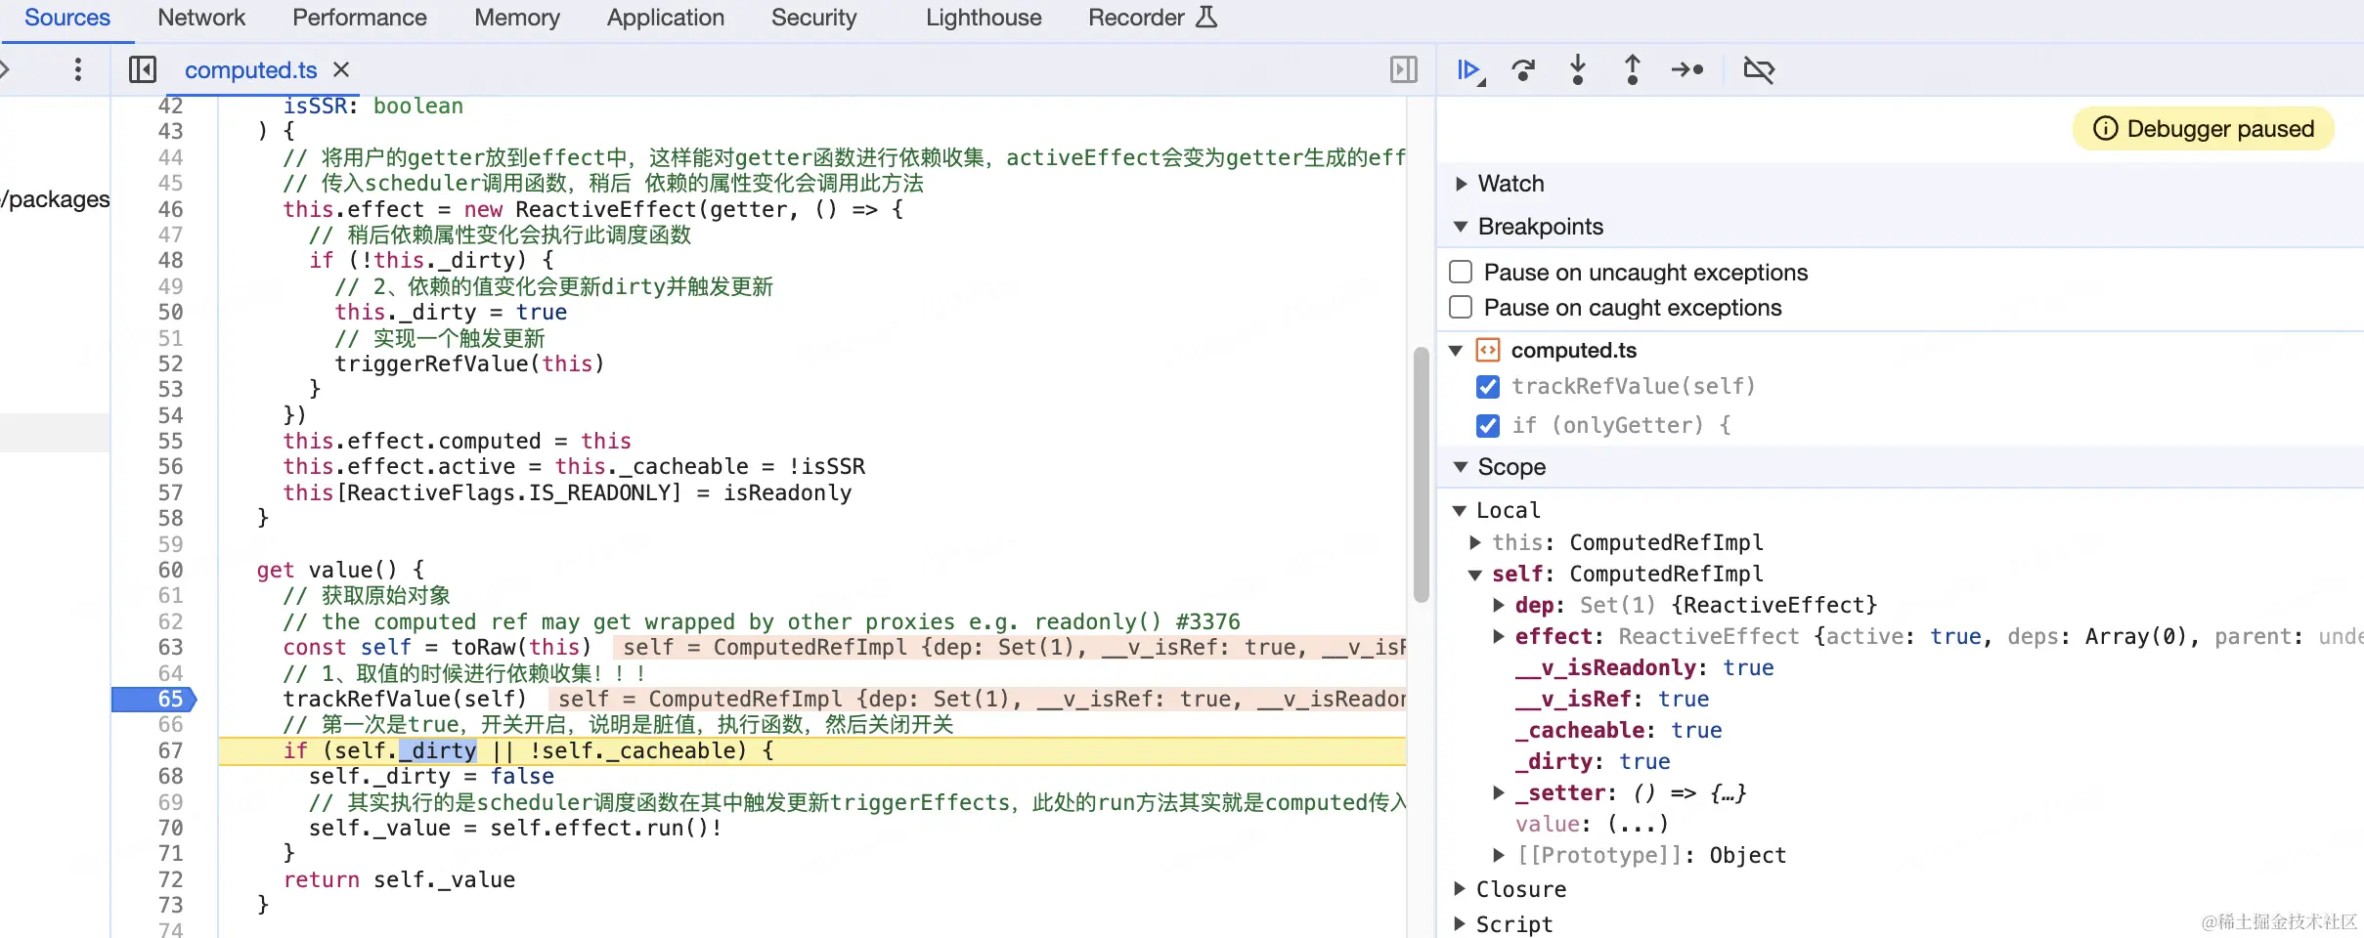Switch to the Sources tab
The height and width of the screenshot is (938, 2364).
point(66,18)
